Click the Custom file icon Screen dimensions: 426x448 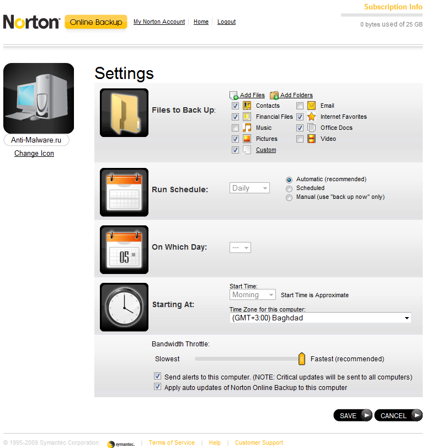pos(247,150)
